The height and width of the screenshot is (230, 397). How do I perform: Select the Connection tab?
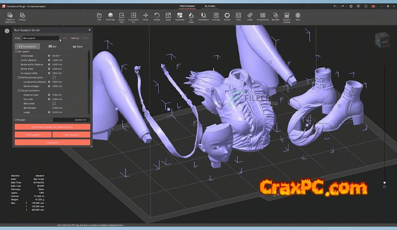click(28, 47)
